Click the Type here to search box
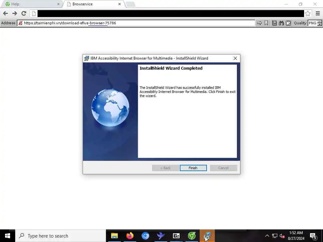Viewport: 323px width, 242px height. pyautogui.click(x=61, y=236)
